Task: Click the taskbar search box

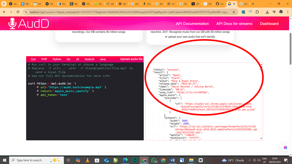Action: point(36,160)
